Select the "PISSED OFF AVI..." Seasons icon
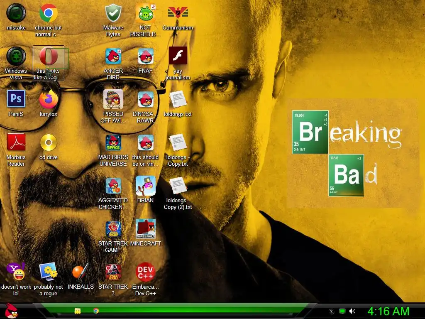Screen dimensions: 425x319 [113, 99]
